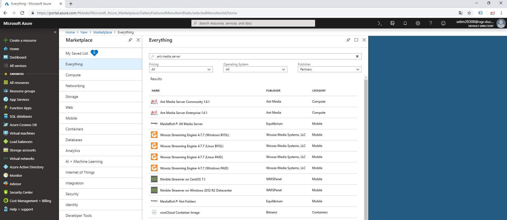Click the Home breadcrumb link
Screen dimensions: 507x220
tap(70, 32)
